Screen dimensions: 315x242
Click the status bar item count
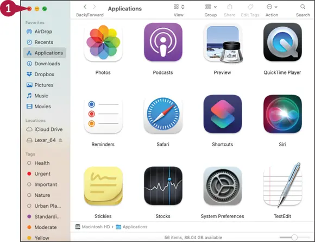pos(193,237)
